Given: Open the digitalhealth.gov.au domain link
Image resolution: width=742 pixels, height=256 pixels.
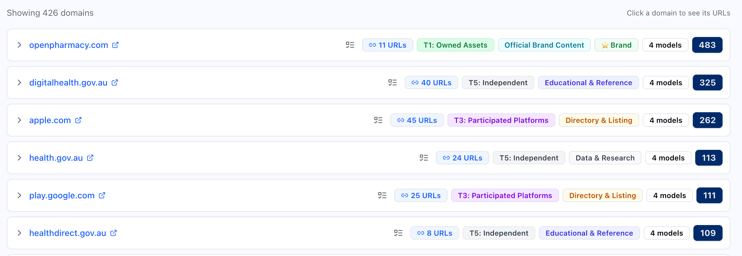Looking at the screenshot, I should pos(68,83).
